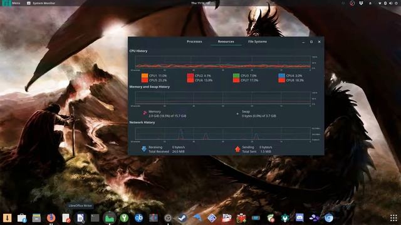401x225 pixels.
Task: Click the blue CPU4 color swatch
Action: coord(281,76)
